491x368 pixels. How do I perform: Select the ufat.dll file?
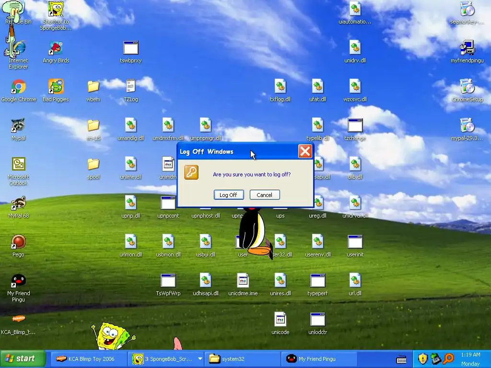point(317,91)
